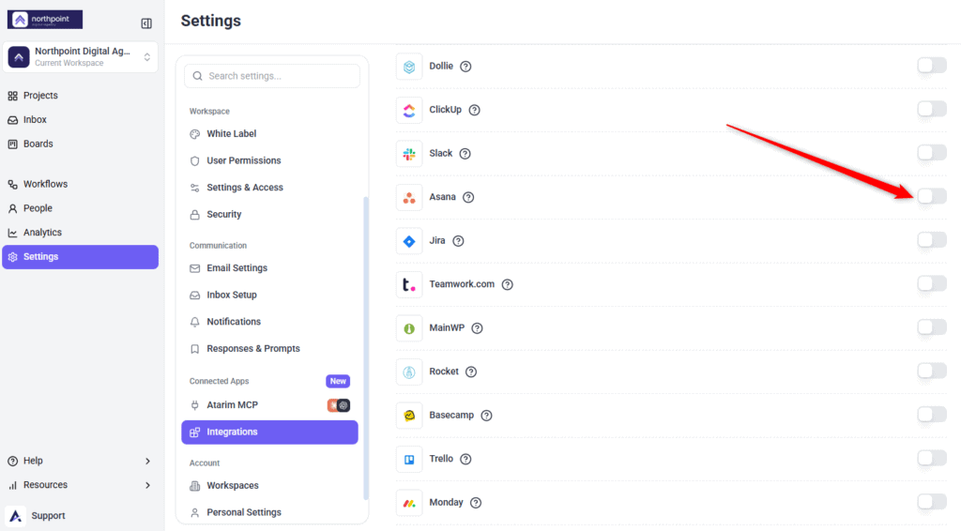961x531 pixels.
Task: Enable the Jira integration toggle
Action: tap(932, 240)
